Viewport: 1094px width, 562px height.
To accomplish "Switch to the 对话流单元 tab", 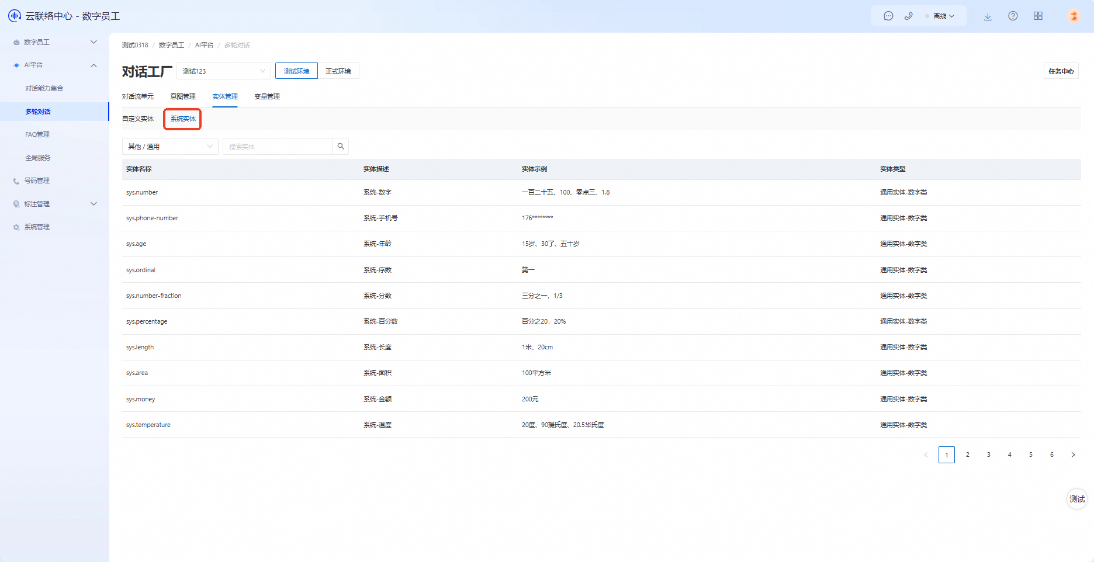I will click(x=138, y=96).
